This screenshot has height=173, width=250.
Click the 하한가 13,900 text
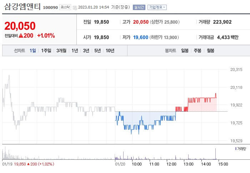point(164,37)
